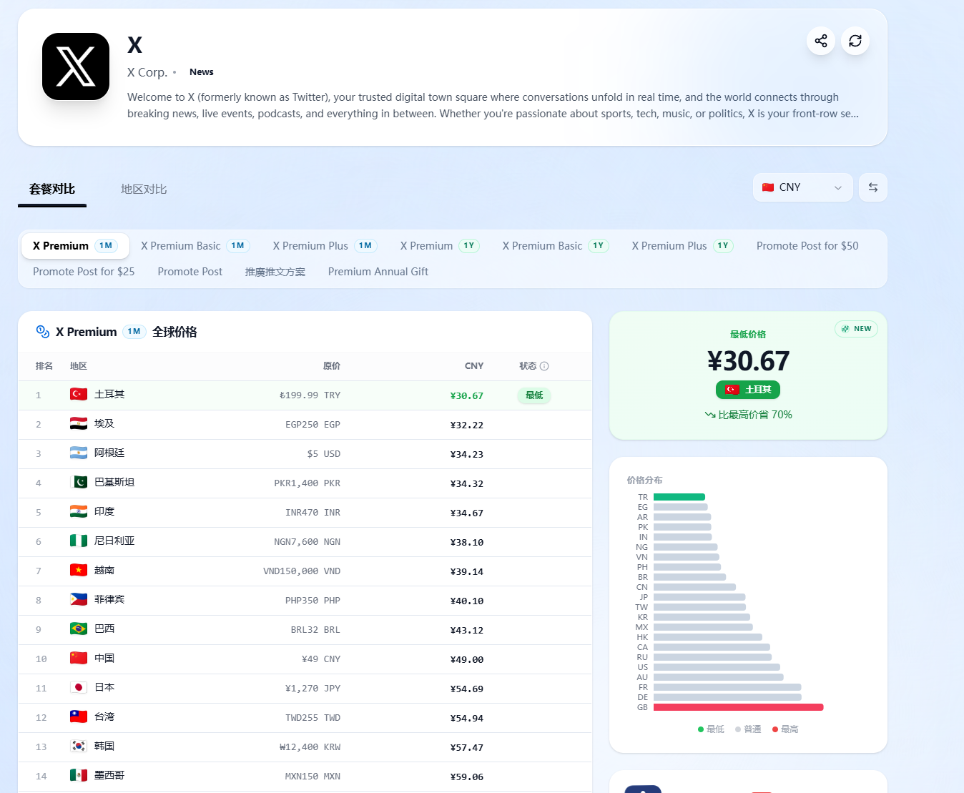This screenshot has height=793, width=964.
Task: Switch to the 地区对比 tab
Action: click(x=144, y=189)
